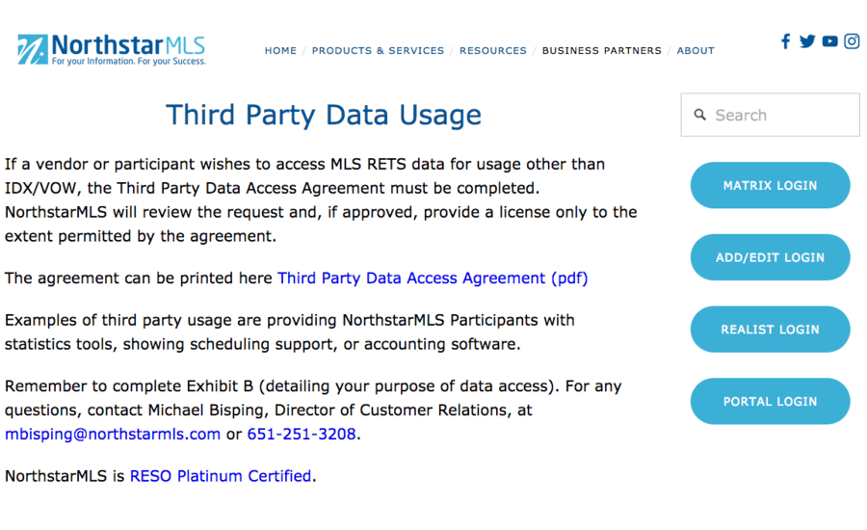Click the Matrix Login button

point(770,185)
